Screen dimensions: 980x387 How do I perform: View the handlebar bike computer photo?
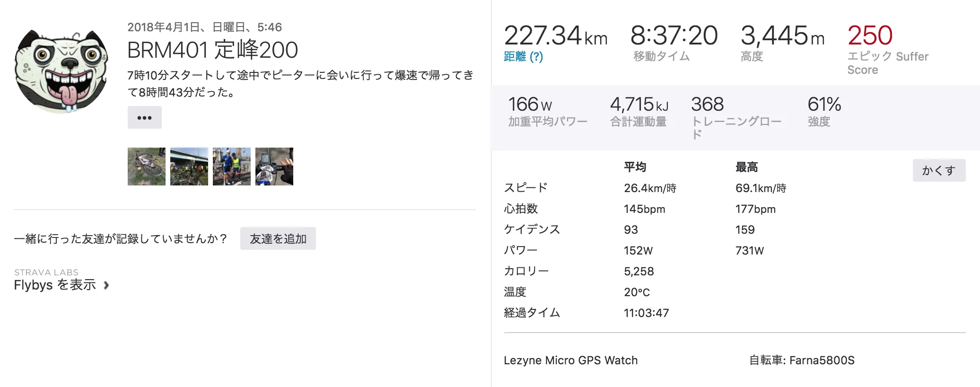point(274,167)
